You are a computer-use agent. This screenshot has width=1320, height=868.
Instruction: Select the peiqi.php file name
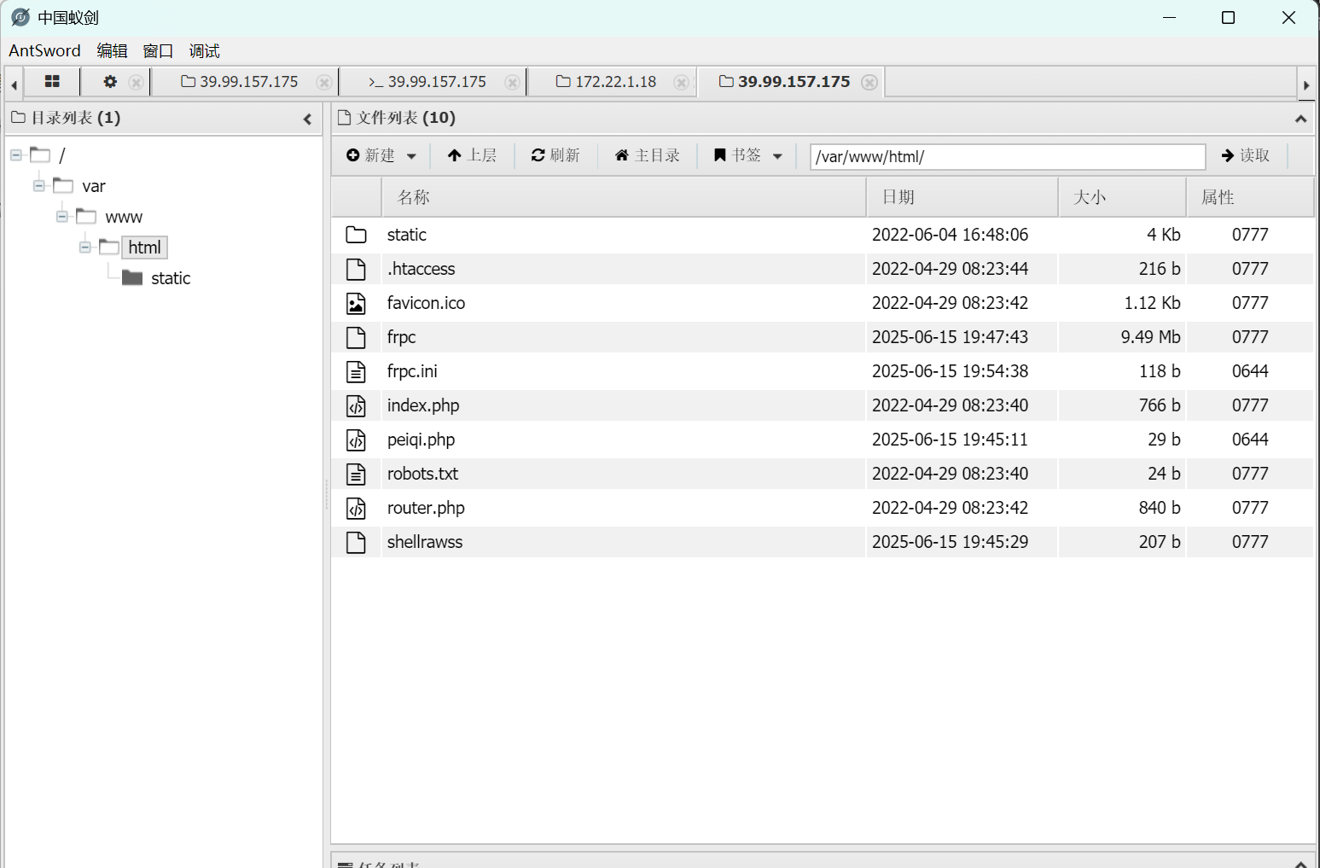pyautogui.click(x=421, y=440)
